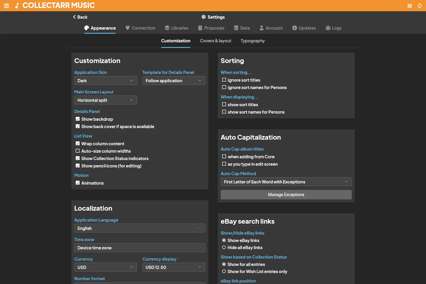Disable Animations checkbox
This screenshot has height=284, width=426.
pos(78,183)
